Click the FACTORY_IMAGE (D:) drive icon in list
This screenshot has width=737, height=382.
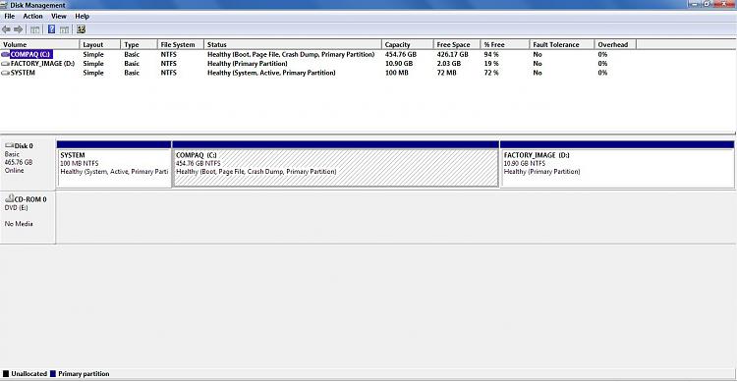[x=5, y=64]
